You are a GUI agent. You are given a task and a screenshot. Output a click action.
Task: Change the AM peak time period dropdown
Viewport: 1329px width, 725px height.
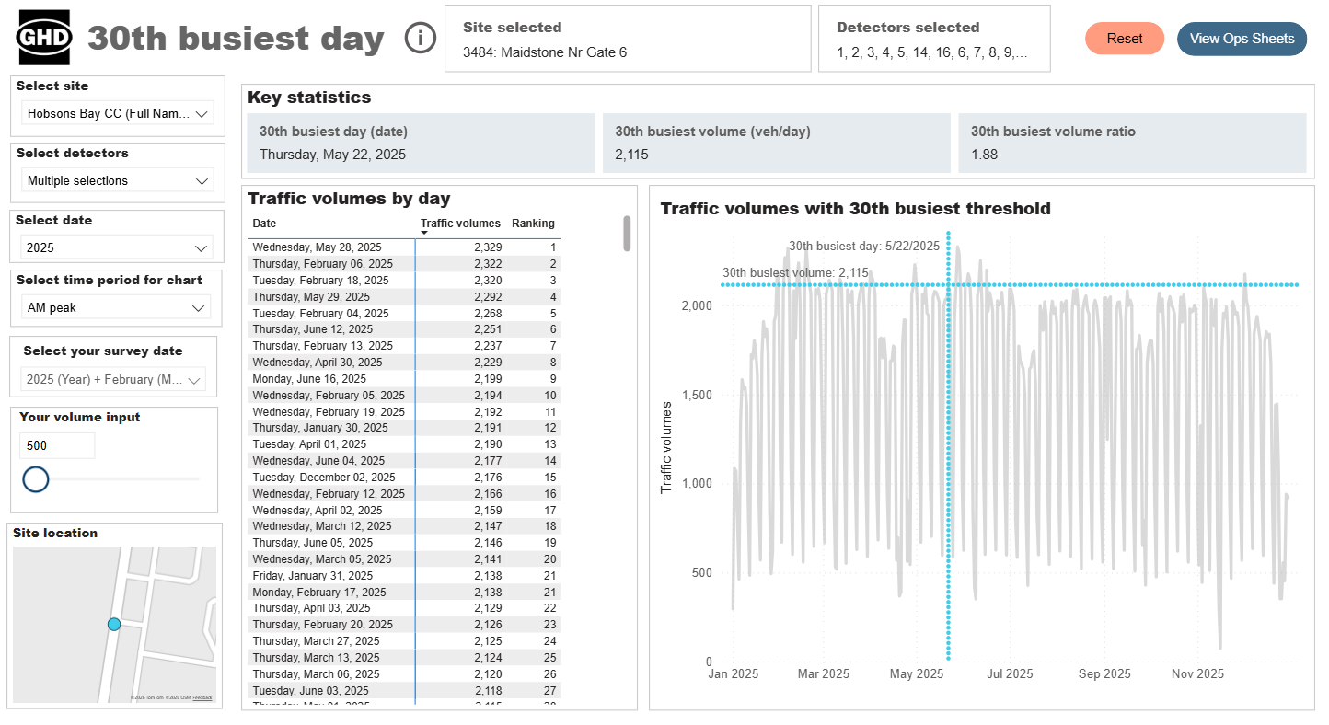pos(115,307)
